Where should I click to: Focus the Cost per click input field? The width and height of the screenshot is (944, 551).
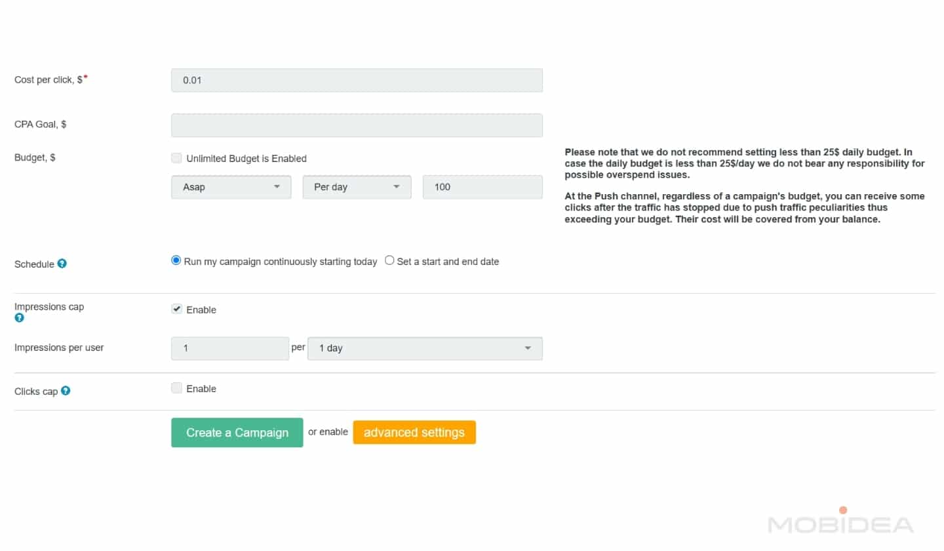[x=357, y=80]
